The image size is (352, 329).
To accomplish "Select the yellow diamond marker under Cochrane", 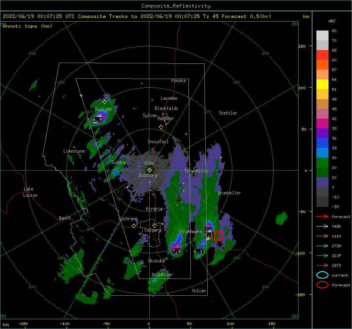I will point(134,226).
